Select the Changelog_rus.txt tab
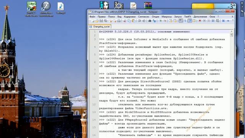 click(x=100, y=26)
